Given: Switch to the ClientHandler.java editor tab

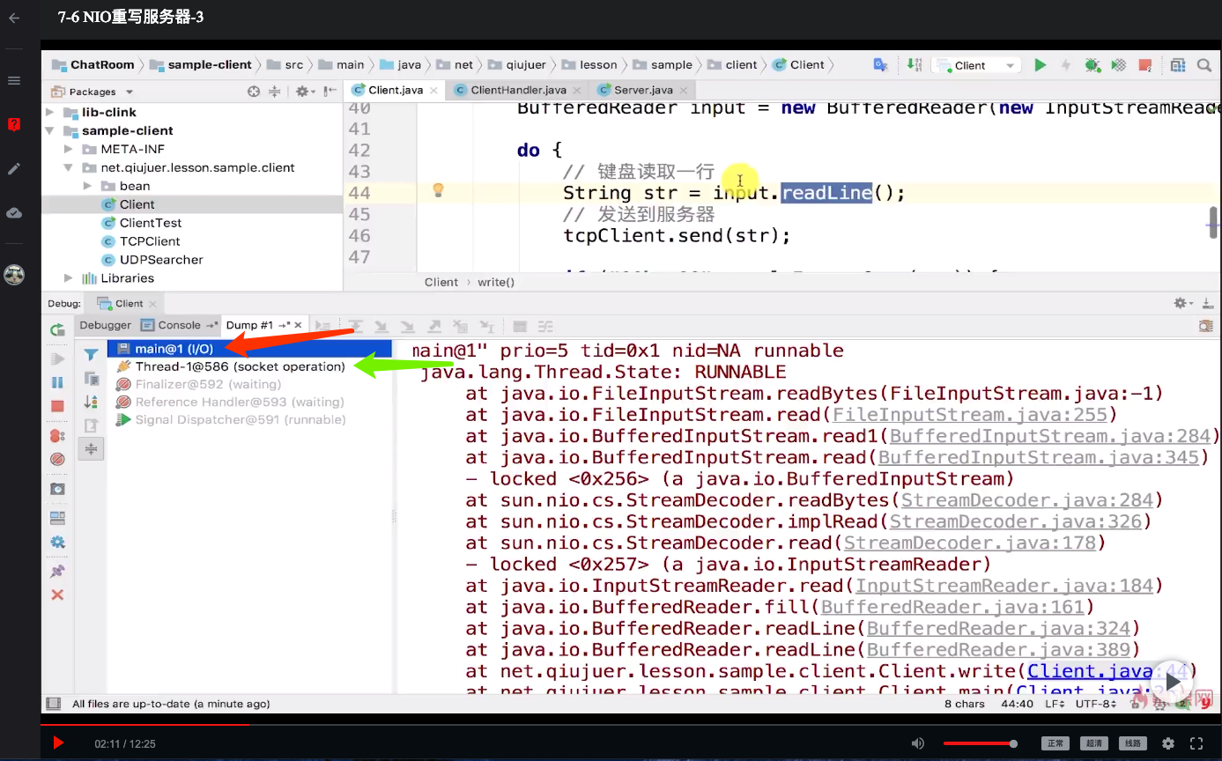Looking at the screenshot, I should click(x=518, y=90).
